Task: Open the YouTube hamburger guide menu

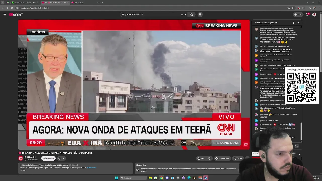Action: click(x=5, y=15)
